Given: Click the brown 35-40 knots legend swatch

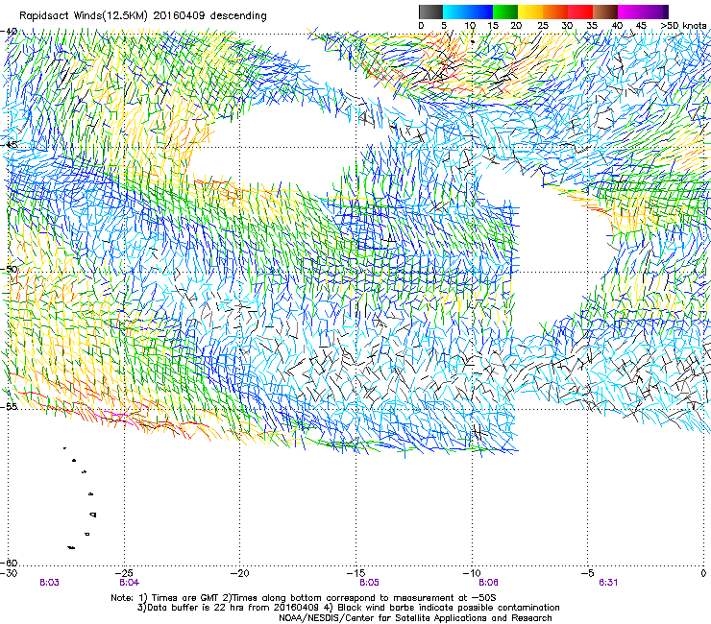Looking at the screenshot, I should [x=605, y=12].
